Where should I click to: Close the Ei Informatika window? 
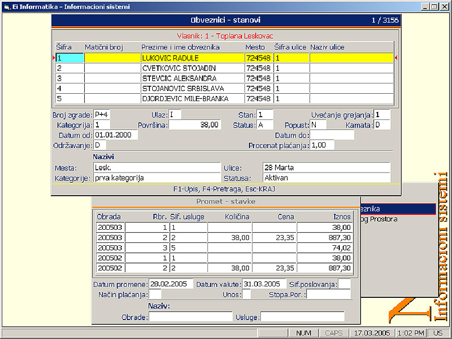click(x=445, y=7)
